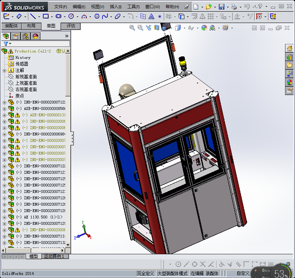Open the Rectangle tool dropdown arrow
The image size is (295, 278).
click(x=52, y=17)
